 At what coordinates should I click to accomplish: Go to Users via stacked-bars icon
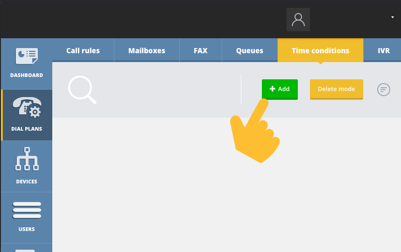27,210
